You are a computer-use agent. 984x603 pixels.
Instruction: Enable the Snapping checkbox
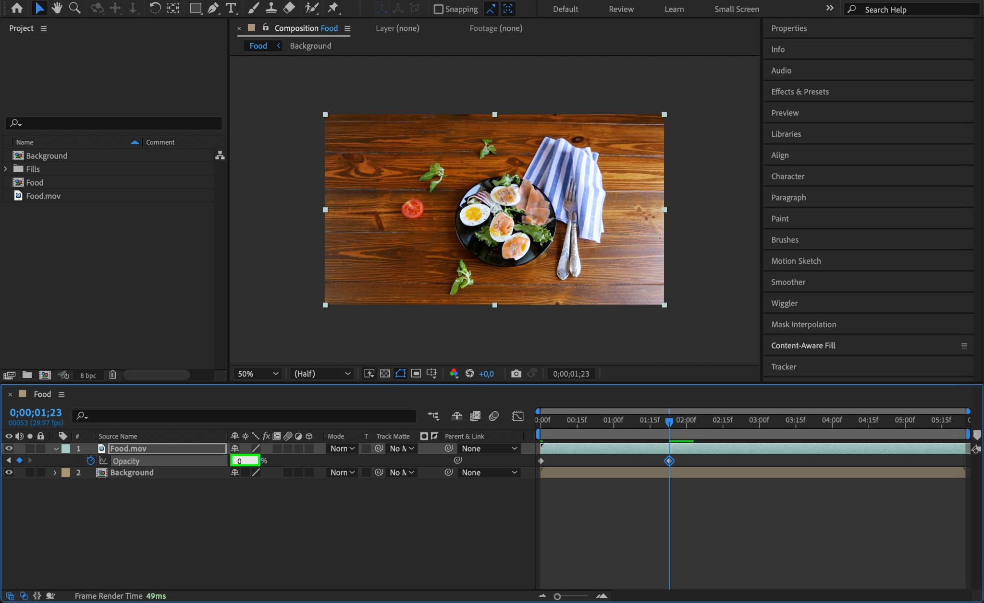click(x=438, y=9)
